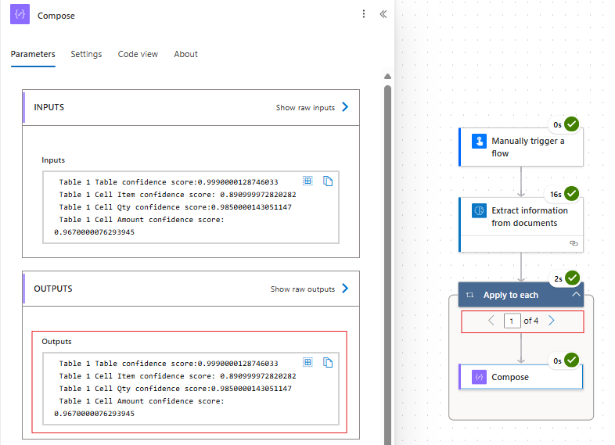615x445 pixels.
Task: Select the About tab
Action: coord(185,54)
